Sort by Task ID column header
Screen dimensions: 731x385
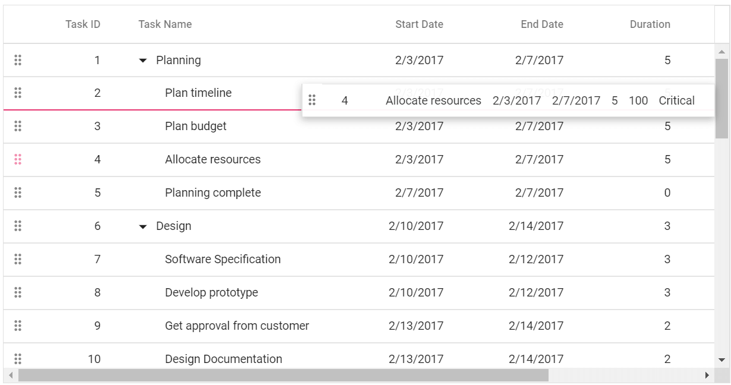(83, 24)
